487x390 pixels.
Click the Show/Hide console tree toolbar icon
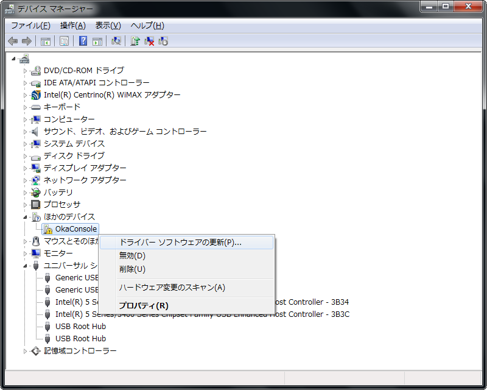45,41
